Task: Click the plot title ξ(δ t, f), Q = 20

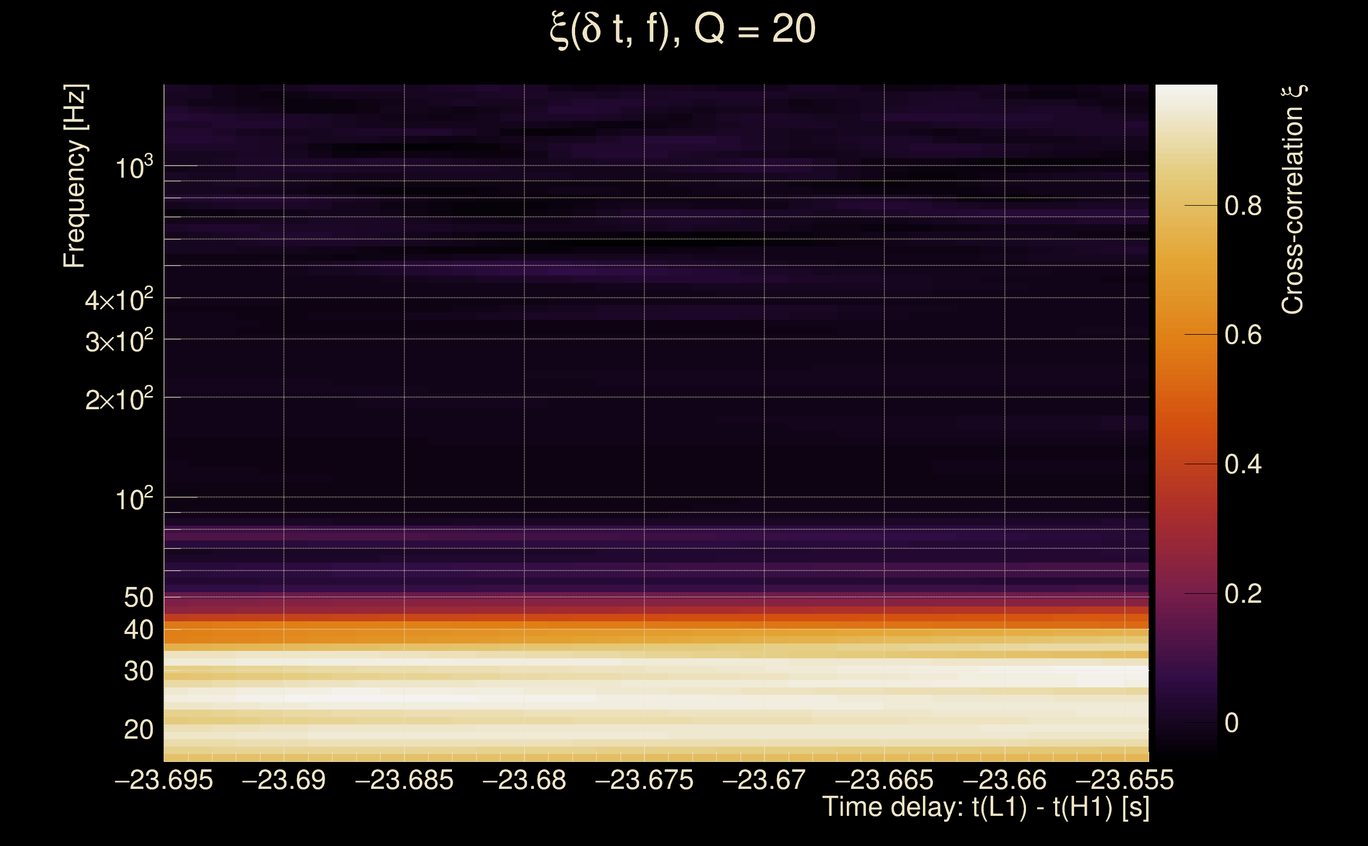Action: click(683, 30)
